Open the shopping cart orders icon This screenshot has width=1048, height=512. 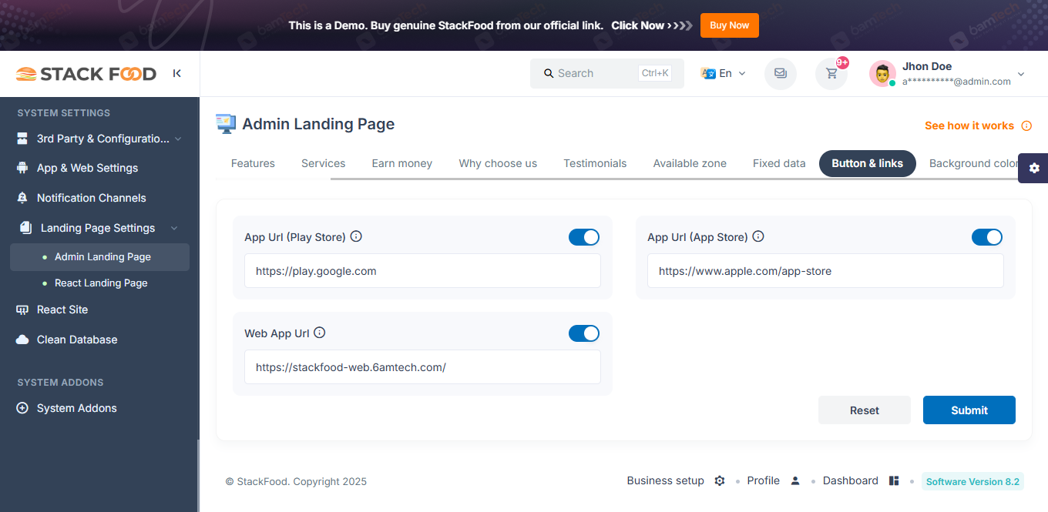[x=831, y=74]
